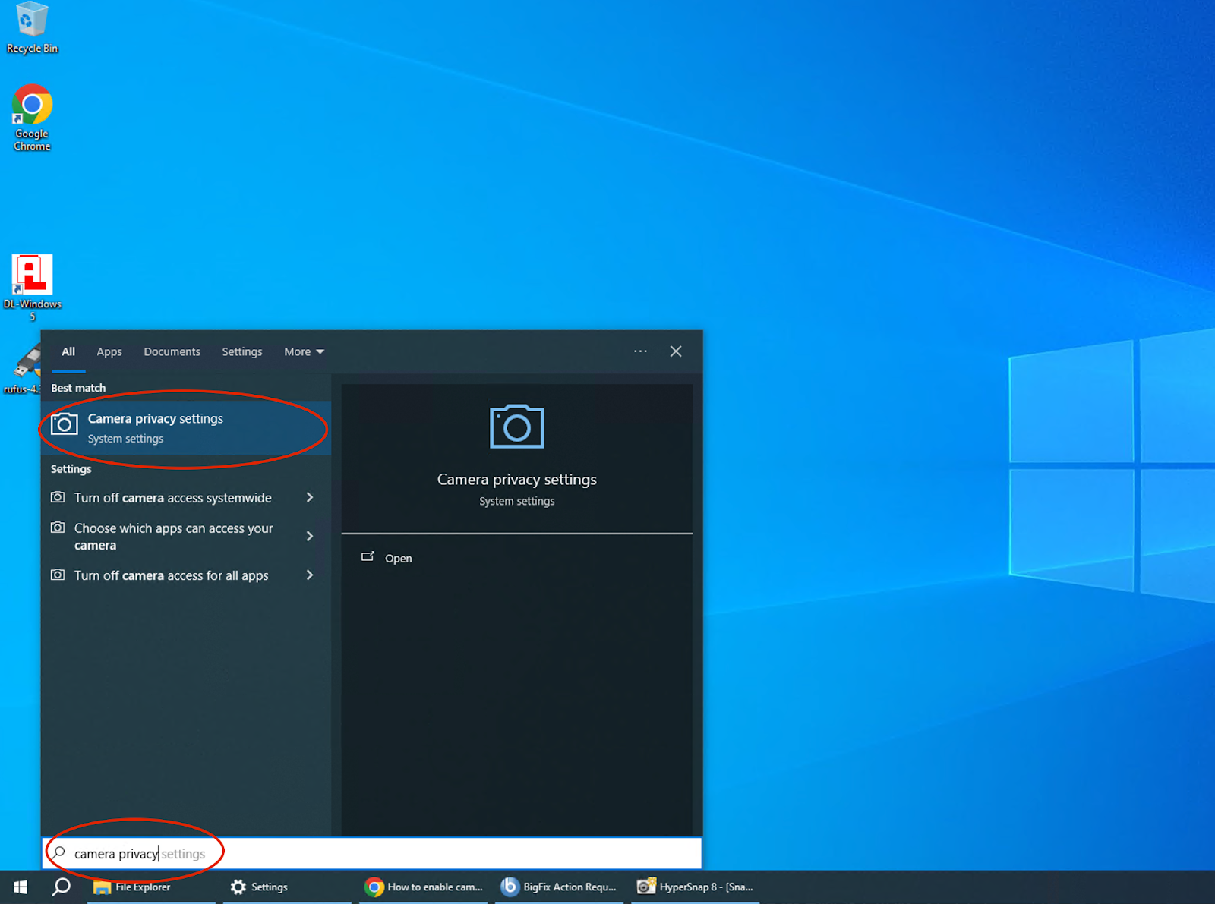This screenshot has width=1215, height=904.
Task: Click the Settings section heading in results
Action: [x=71, y=469]
